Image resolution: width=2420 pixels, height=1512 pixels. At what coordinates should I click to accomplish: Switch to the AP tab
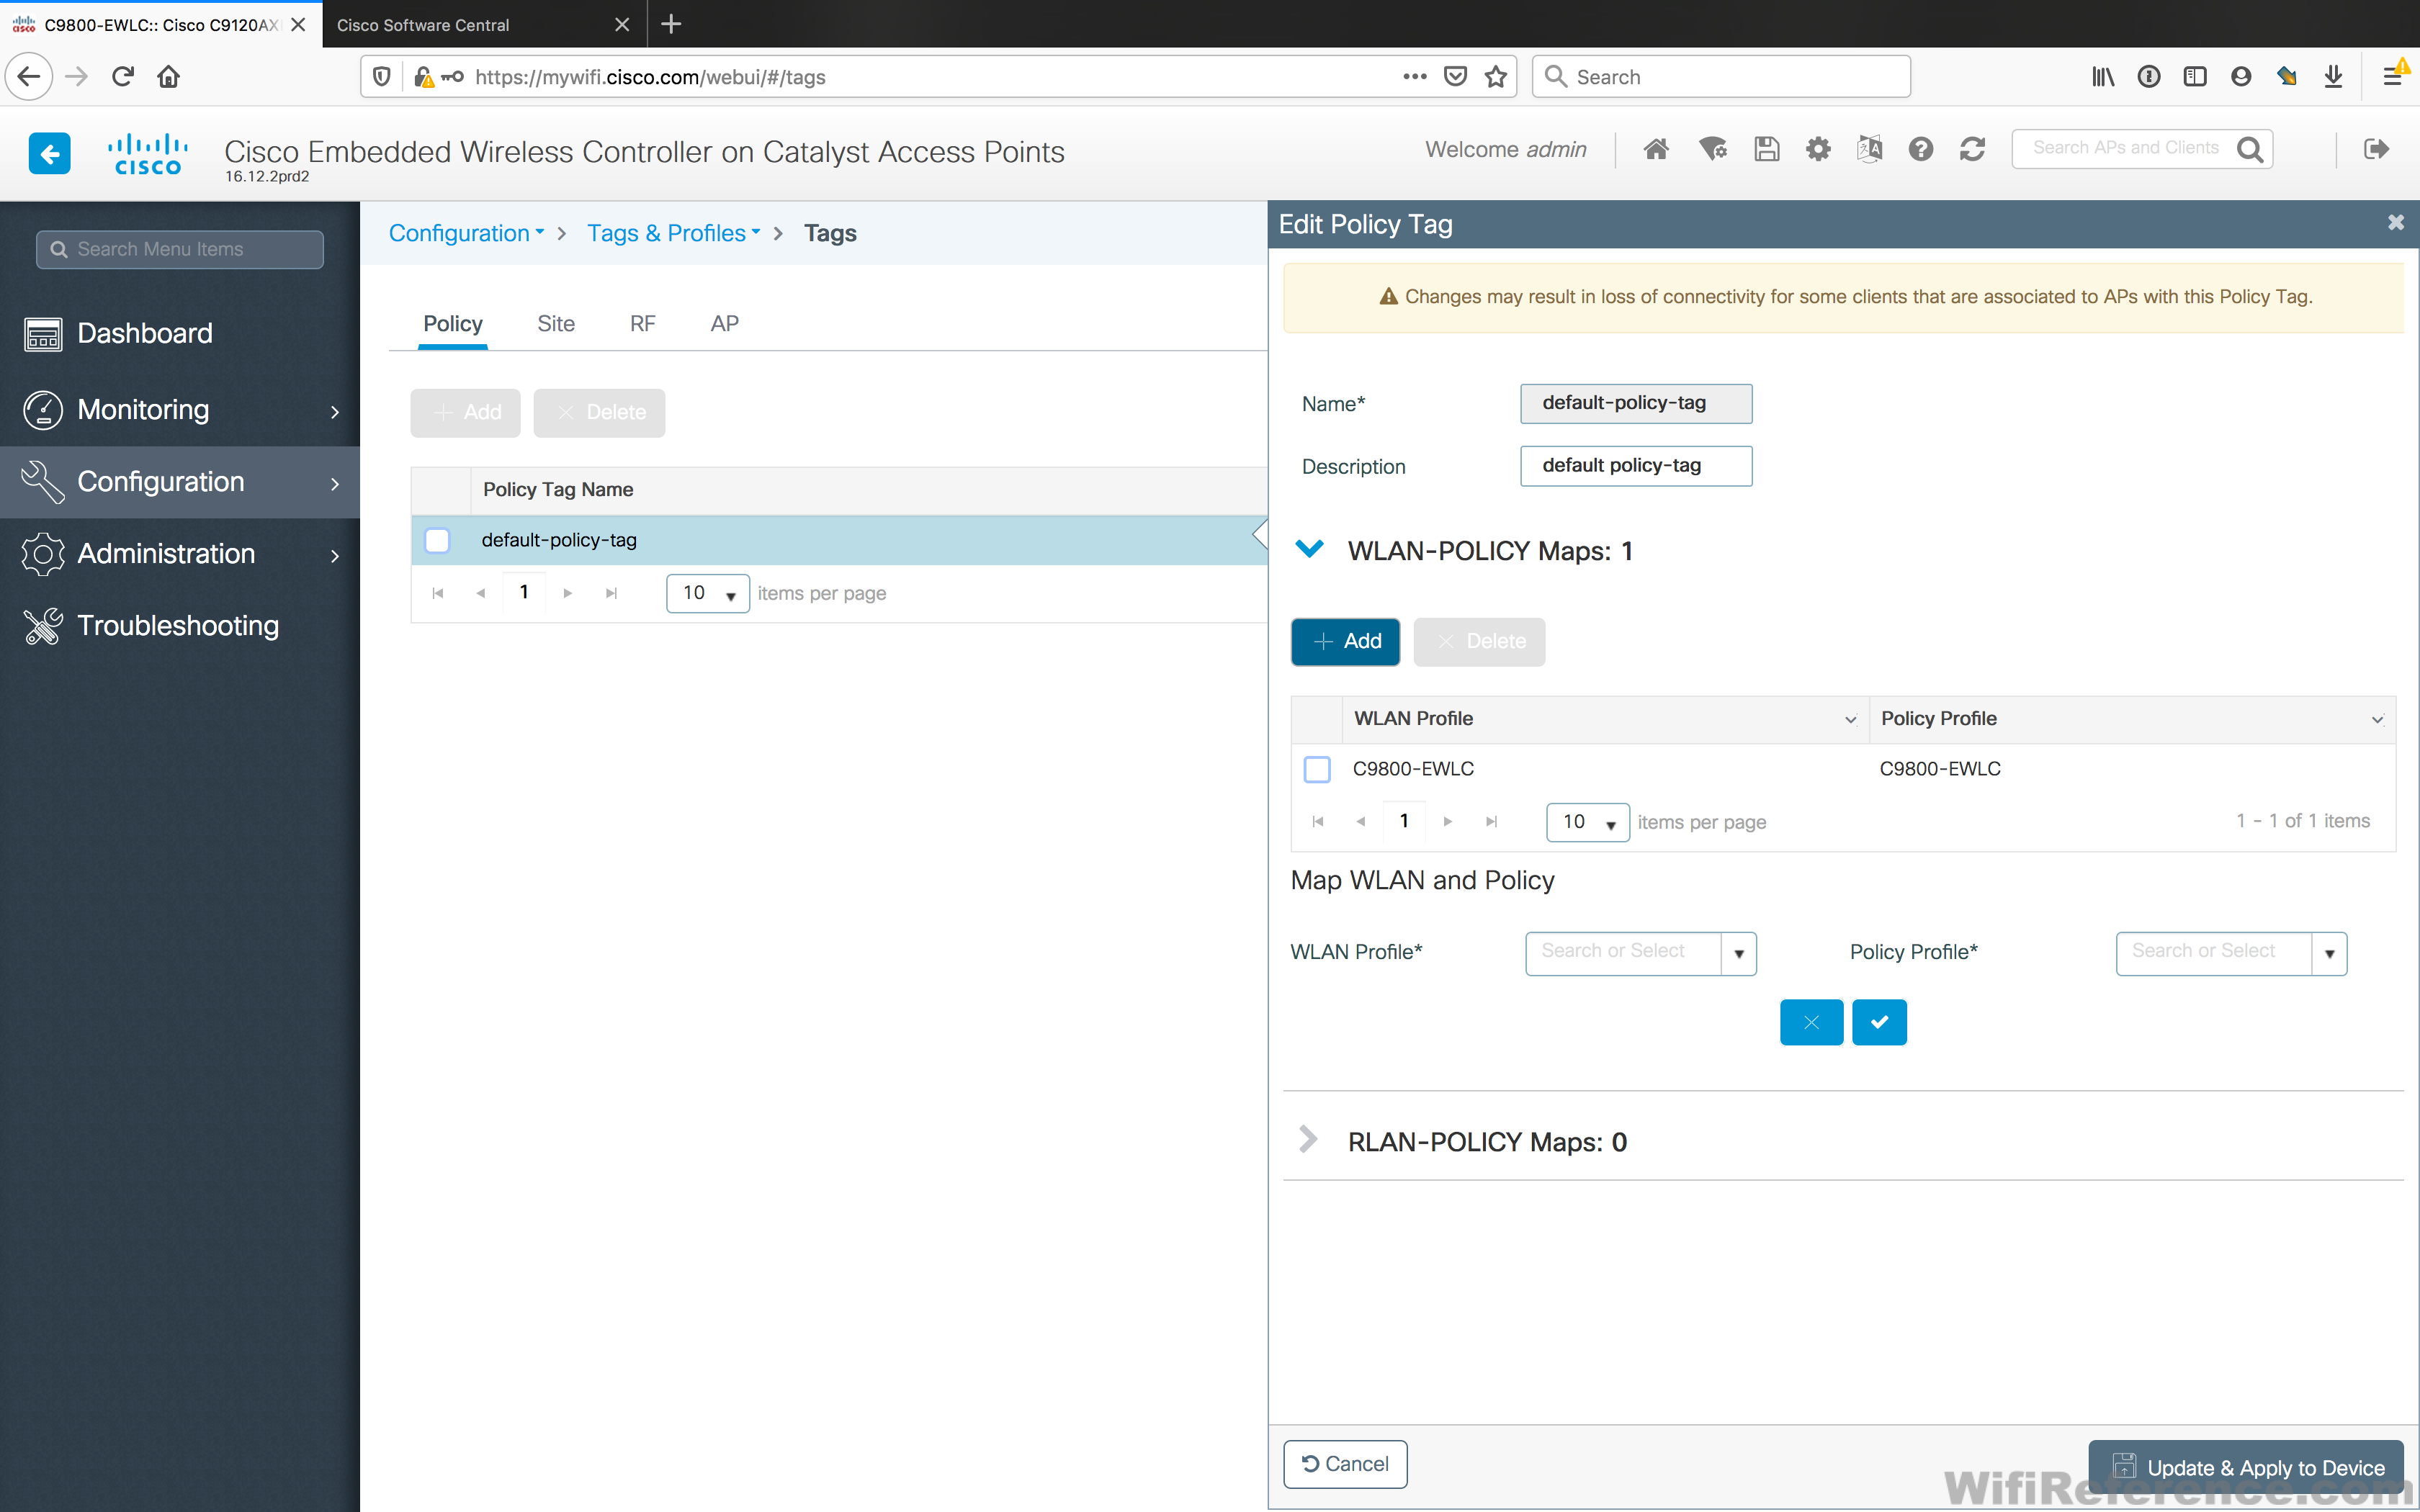pos(724,323)
